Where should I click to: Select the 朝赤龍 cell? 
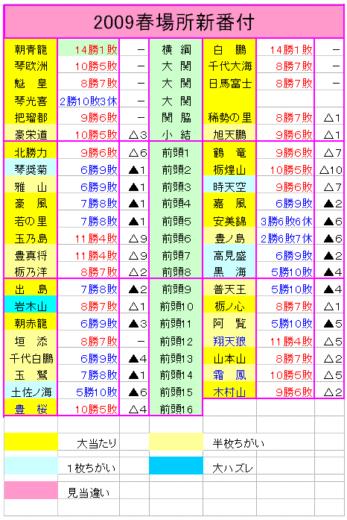(x=31, y=322)
